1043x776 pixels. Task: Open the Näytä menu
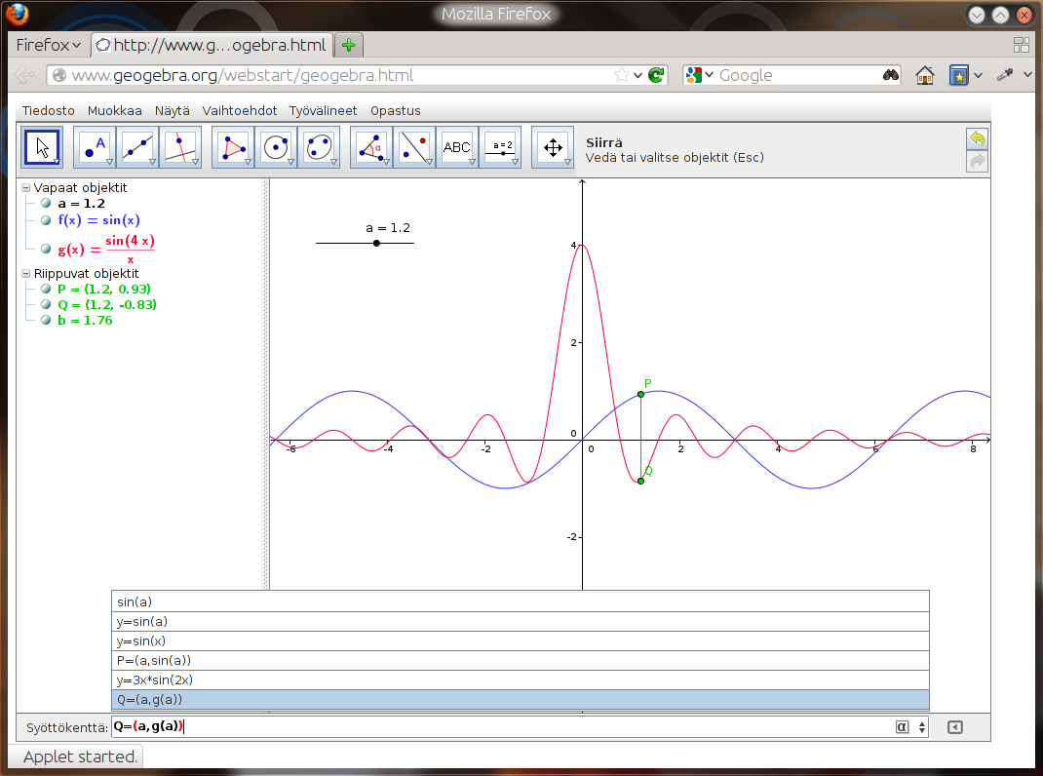[x=173, y=110]
